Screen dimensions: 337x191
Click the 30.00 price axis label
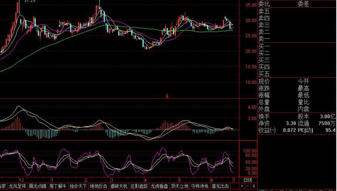251,21
